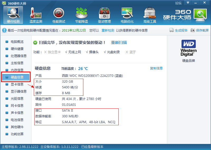Click 复制信息 copy info link
Image resolution: width=211 pixels, height=150 pixels.
[156, 68]
